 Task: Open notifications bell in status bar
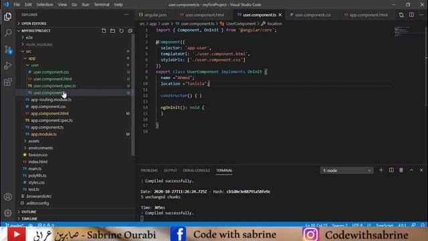[423, 225]
